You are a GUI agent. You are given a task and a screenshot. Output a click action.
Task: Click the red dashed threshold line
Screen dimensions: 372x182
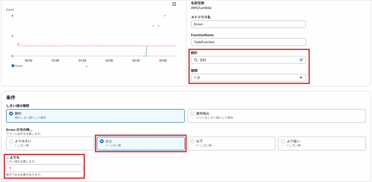click(91, 46)
